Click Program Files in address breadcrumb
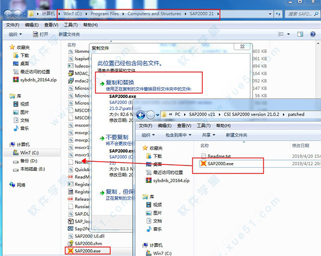The height and width of the screenshot is (256, 321). 105,14
